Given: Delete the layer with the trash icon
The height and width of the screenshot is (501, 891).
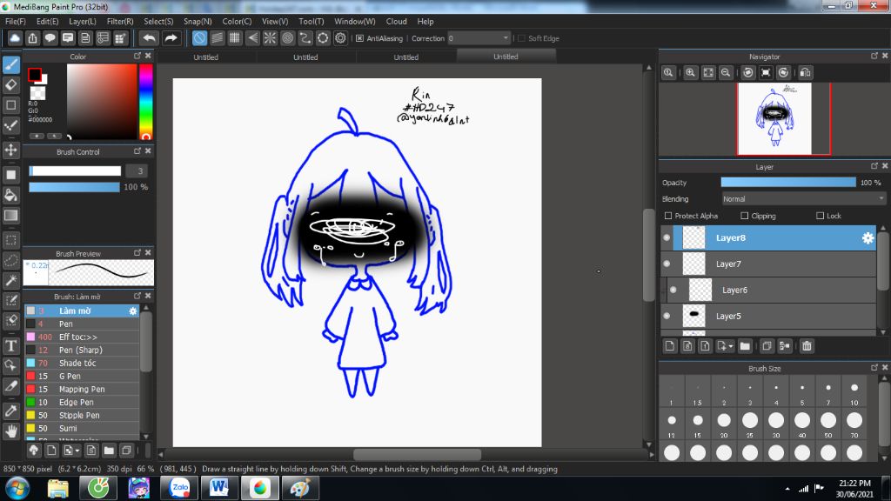Looking at the screenshot, I should coord(807,346).
